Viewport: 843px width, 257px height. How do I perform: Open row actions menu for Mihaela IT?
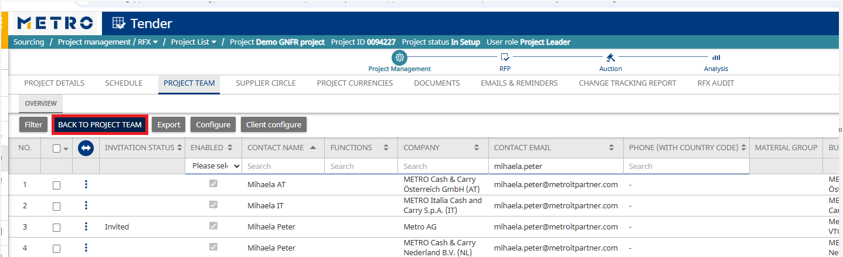pos(86,205)
